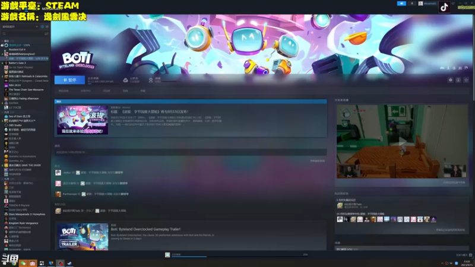This screenshot has height=267, width=475.
Task: Open the Support tab
Action: click(x=142, y=91)
